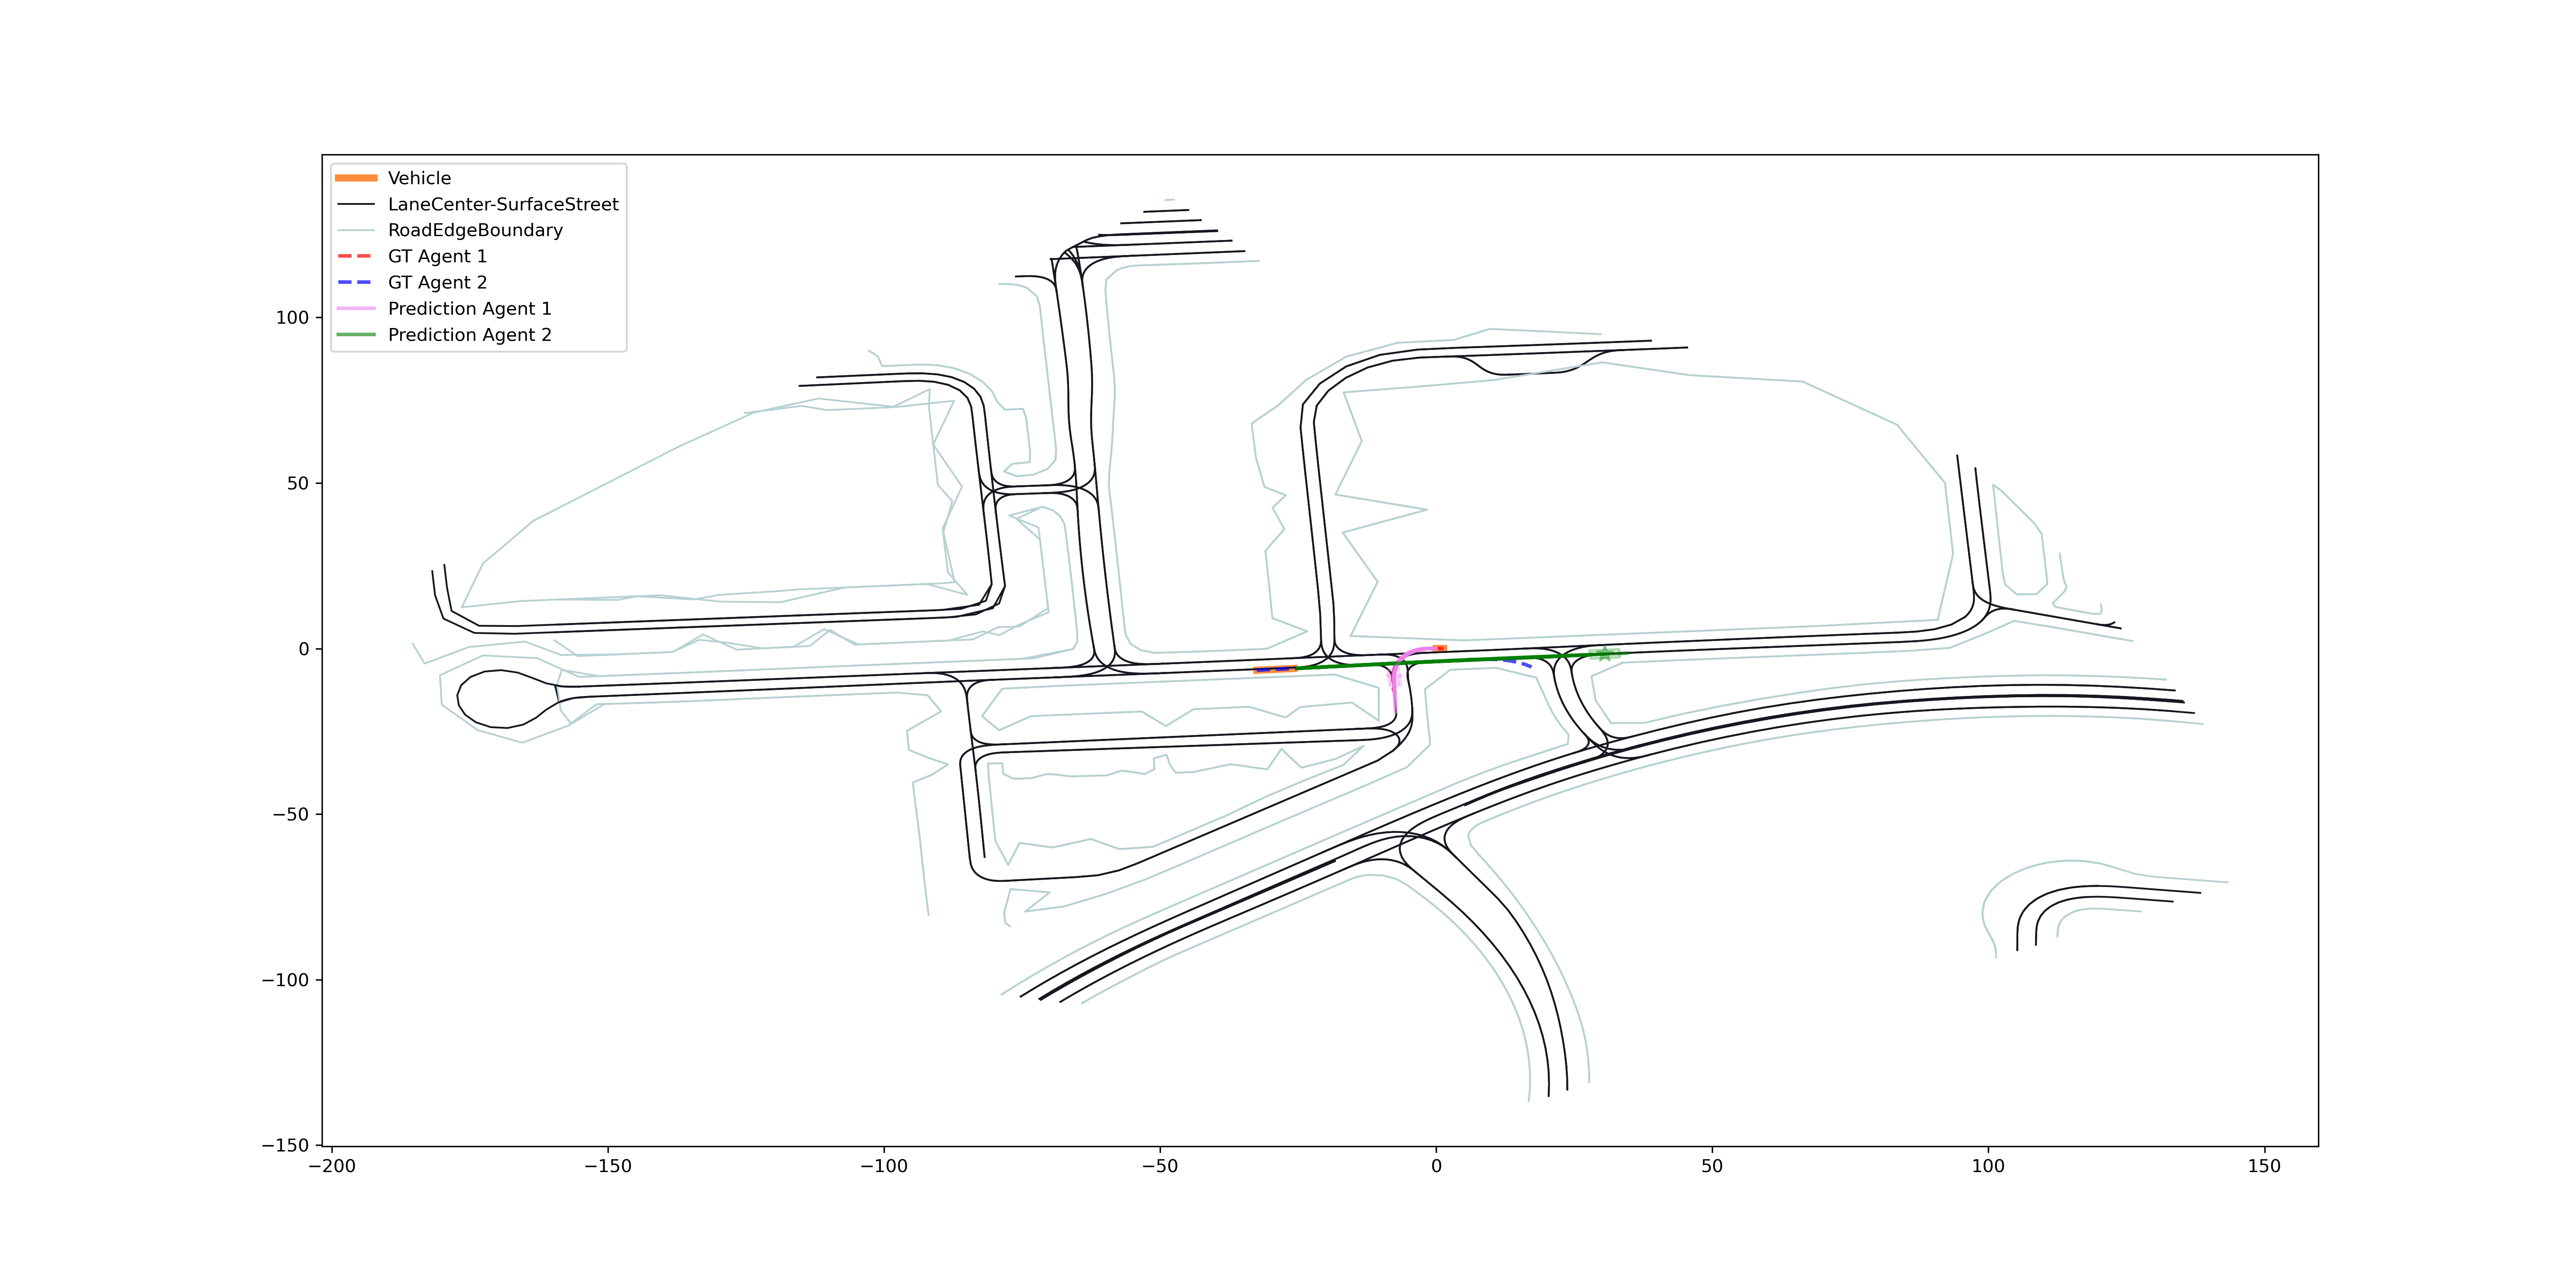Click the green star marker on the road
2576x1288 pixels.
[1605, 654]
